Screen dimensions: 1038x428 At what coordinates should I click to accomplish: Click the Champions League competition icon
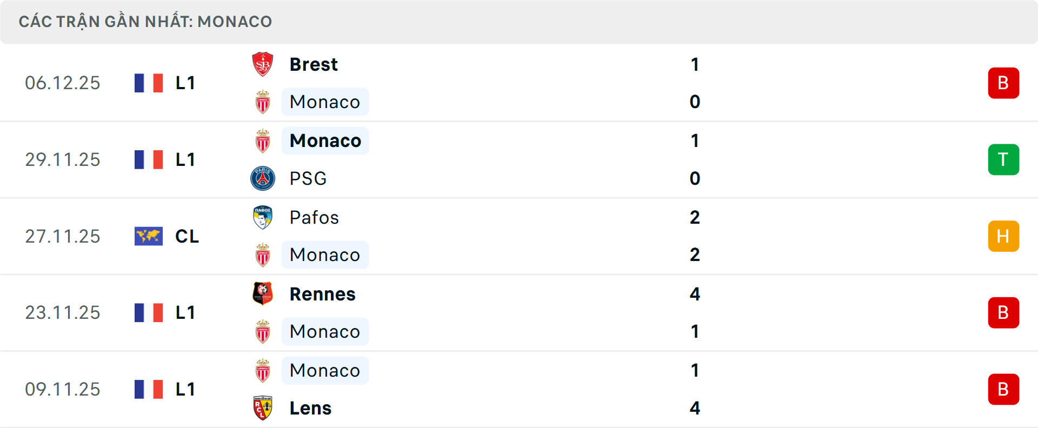click(x=149, y=236)
